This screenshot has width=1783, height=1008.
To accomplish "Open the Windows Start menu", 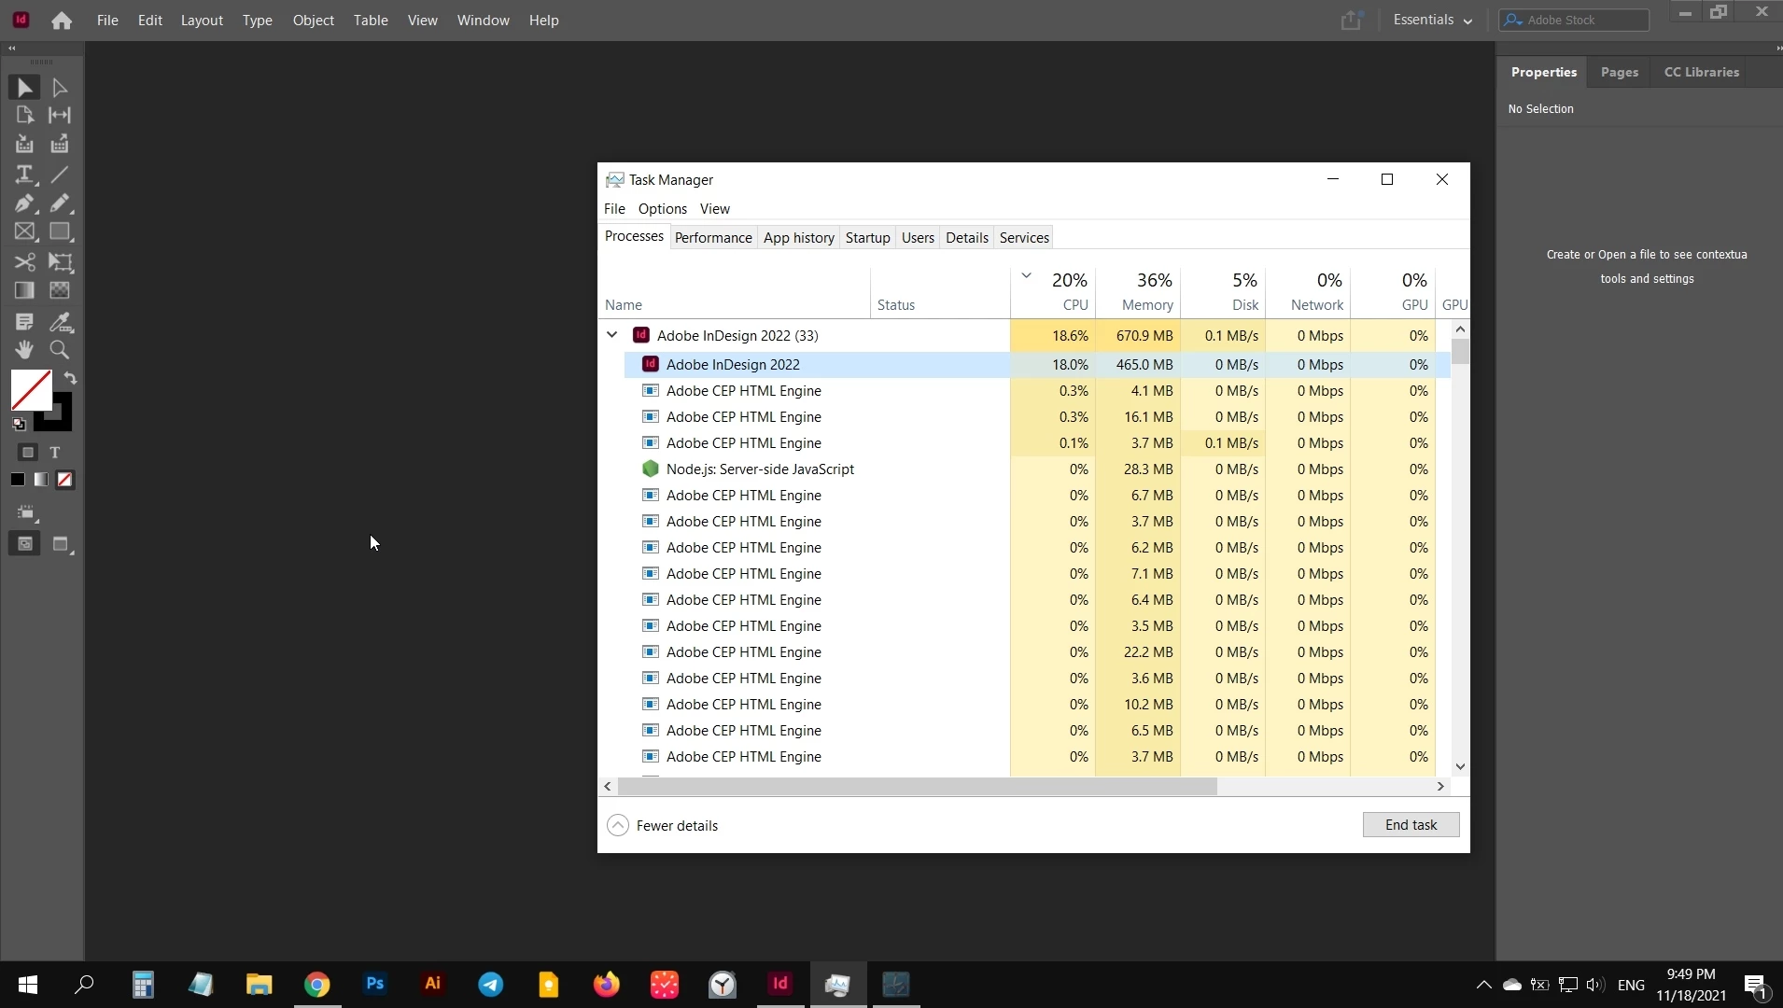I will pyautogui.click(x=28, y=985).
